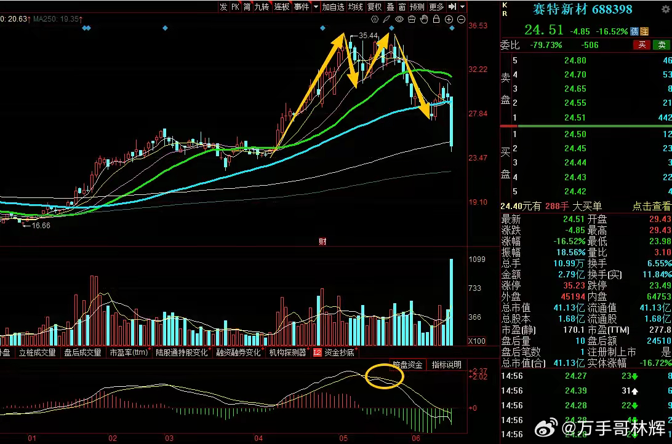Toggle the 预测 prediction feature
The height and width of the screenshot is (444, 672).
417,7
